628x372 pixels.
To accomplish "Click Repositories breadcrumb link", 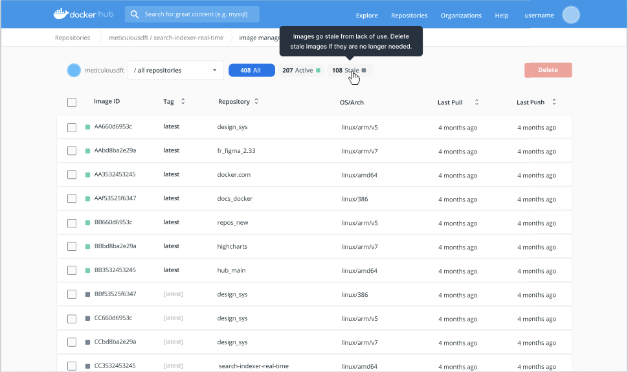I will (x=73, y=38).
